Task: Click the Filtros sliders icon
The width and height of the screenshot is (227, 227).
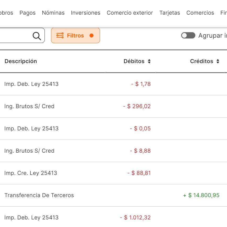Action: click(60, 35)
